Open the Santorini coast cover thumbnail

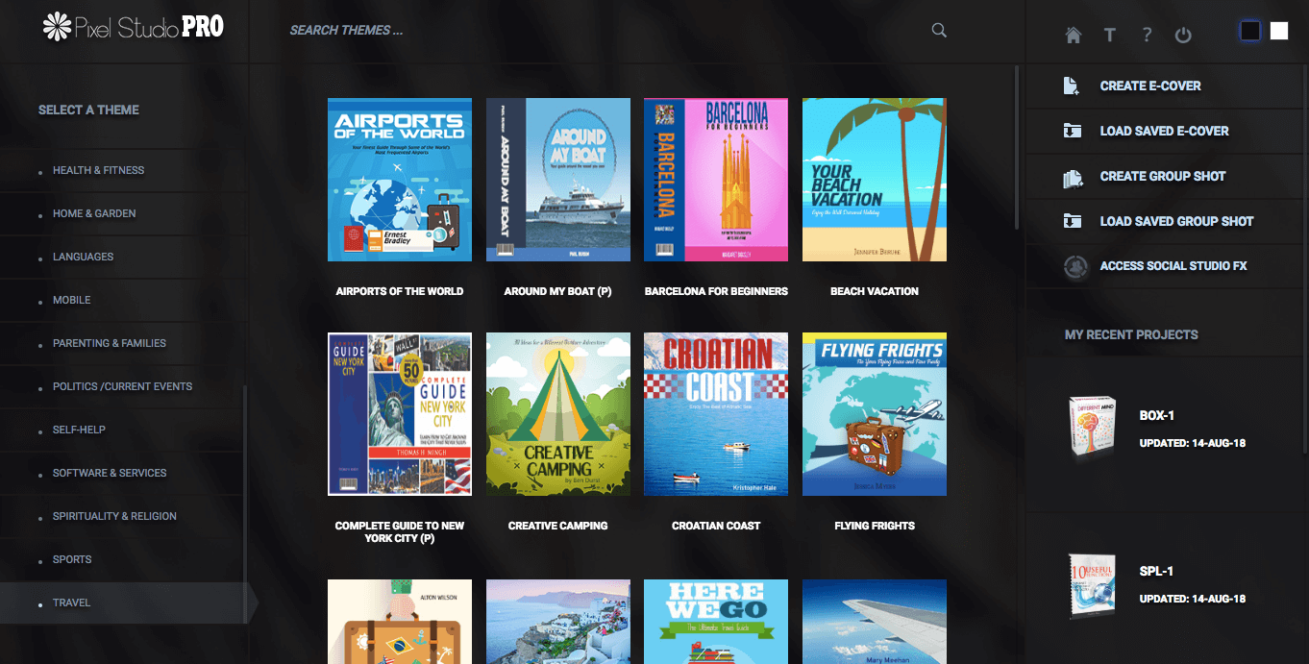point(558,622)
